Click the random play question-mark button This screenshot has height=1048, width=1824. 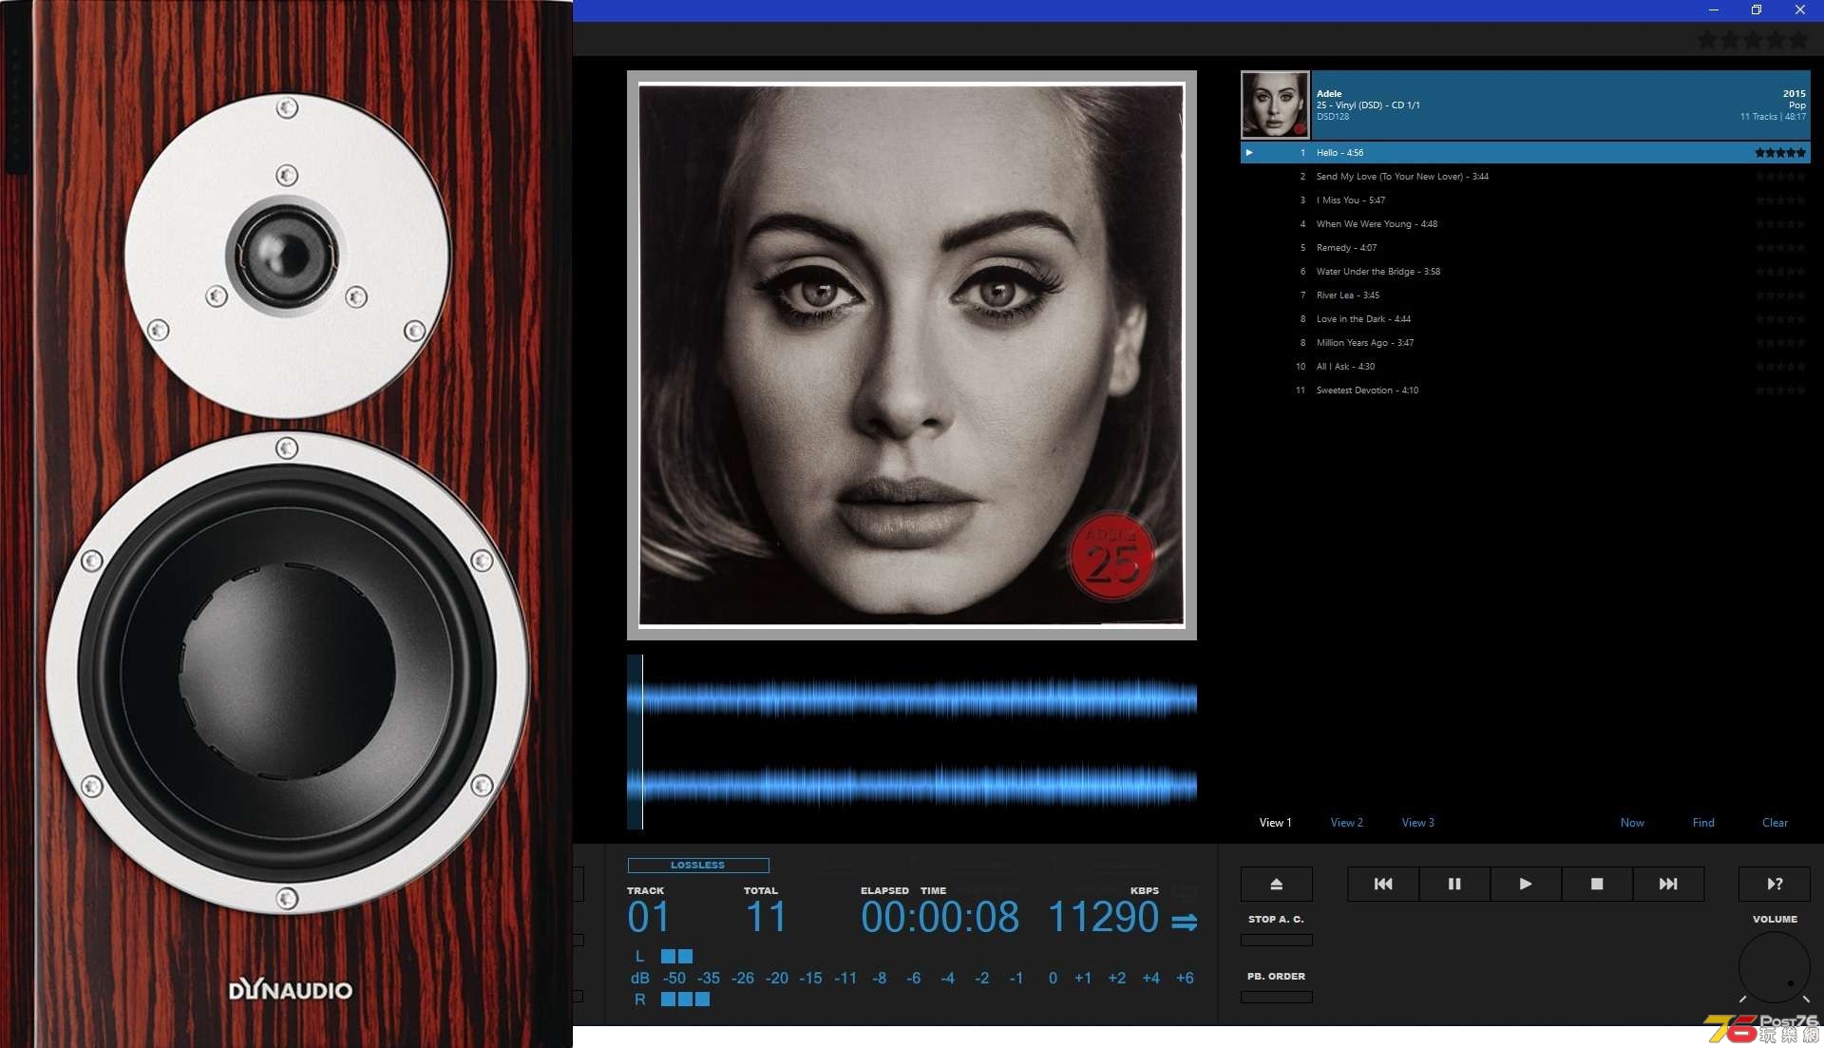click(x=1774, y=884)
